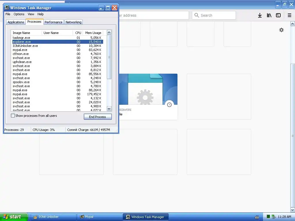Image resolution: width=295 pixels, height=221 pixels.
Task: Enable Show processes from all users
Action: click(13, 116)
